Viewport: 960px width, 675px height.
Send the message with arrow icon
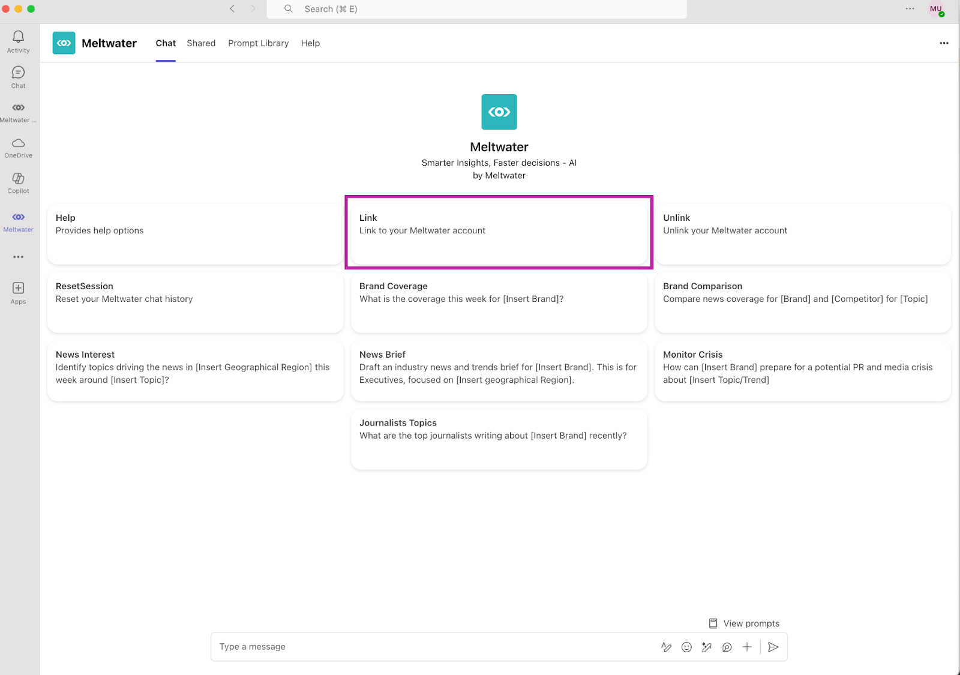773,647
